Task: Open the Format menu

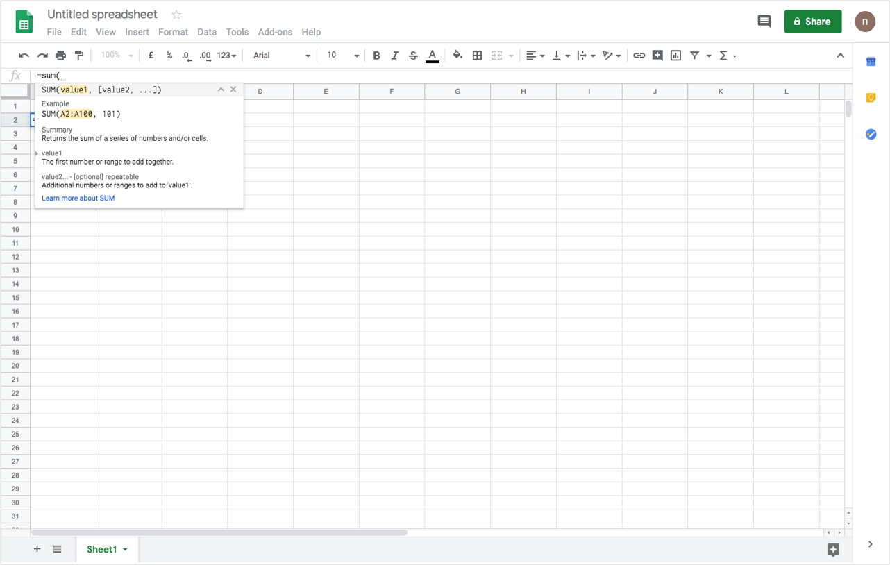Action: [173, 32]
